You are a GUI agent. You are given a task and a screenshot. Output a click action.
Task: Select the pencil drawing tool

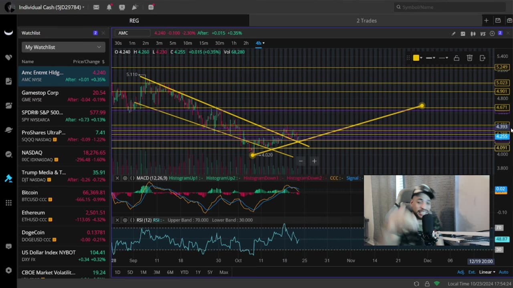pyautogui.click(x=453, y=34)
